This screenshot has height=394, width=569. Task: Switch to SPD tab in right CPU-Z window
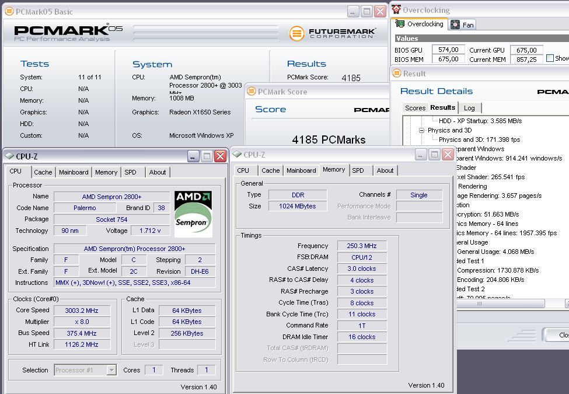point(358,170)
